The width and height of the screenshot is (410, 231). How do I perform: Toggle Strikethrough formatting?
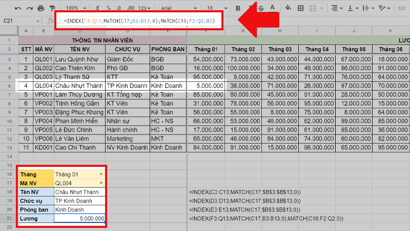tap(262, 8)
